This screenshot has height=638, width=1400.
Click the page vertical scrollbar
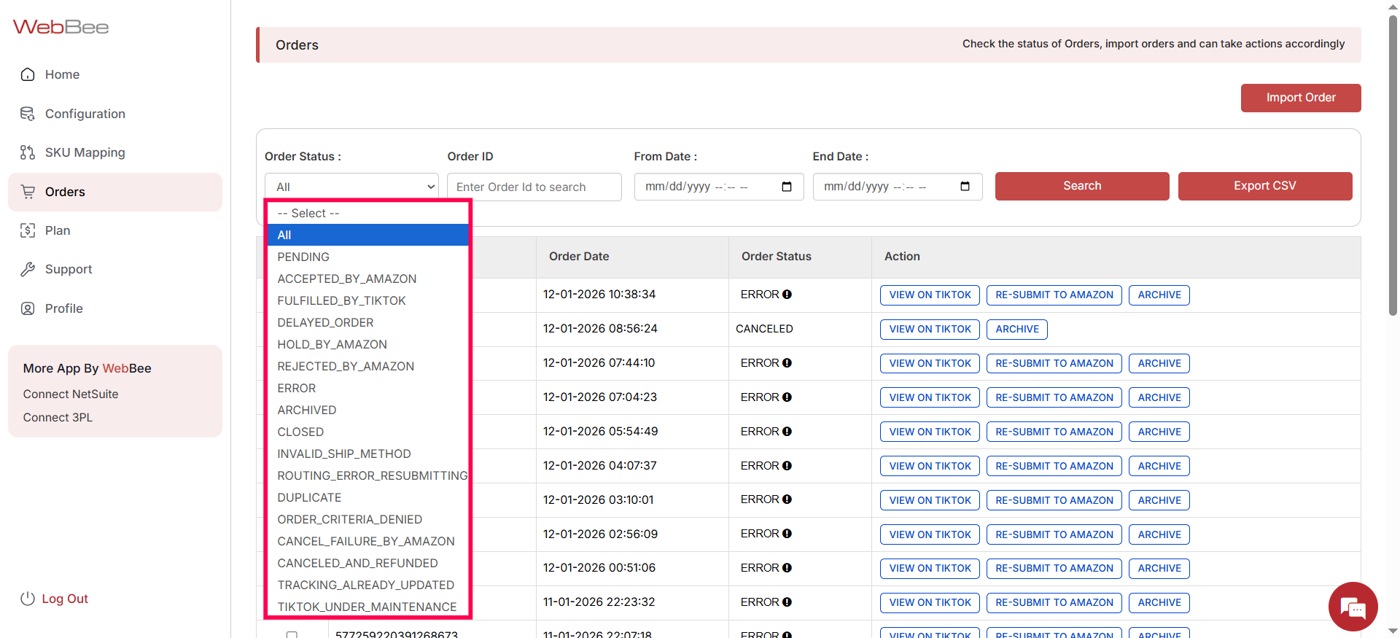1393,168
